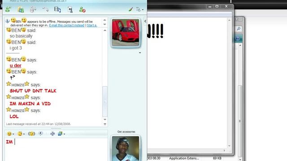Close the background document window
The height and width of the screenshot is (161, 287).
coord(226,6)
